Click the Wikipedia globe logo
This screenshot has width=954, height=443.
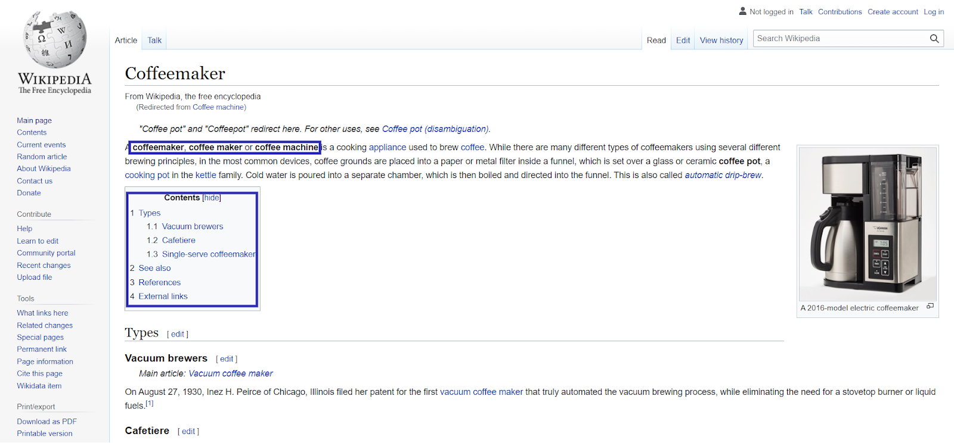(x=55, y=40)
